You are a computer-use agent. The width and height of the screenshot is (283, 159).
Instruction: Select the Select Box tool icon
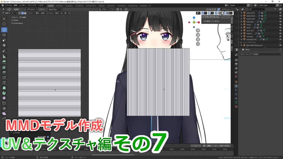pyautogui.click(x=4, y=19)
